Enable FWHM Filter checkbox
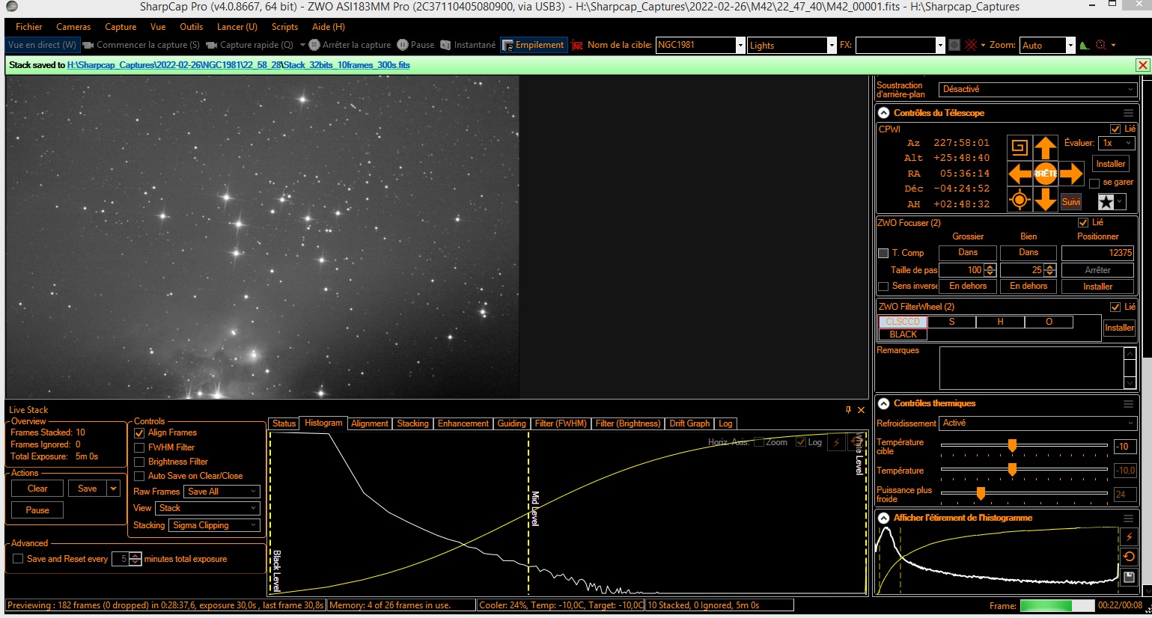The image size is (1152, 618). pyautogui.click(x=139, y=447)
